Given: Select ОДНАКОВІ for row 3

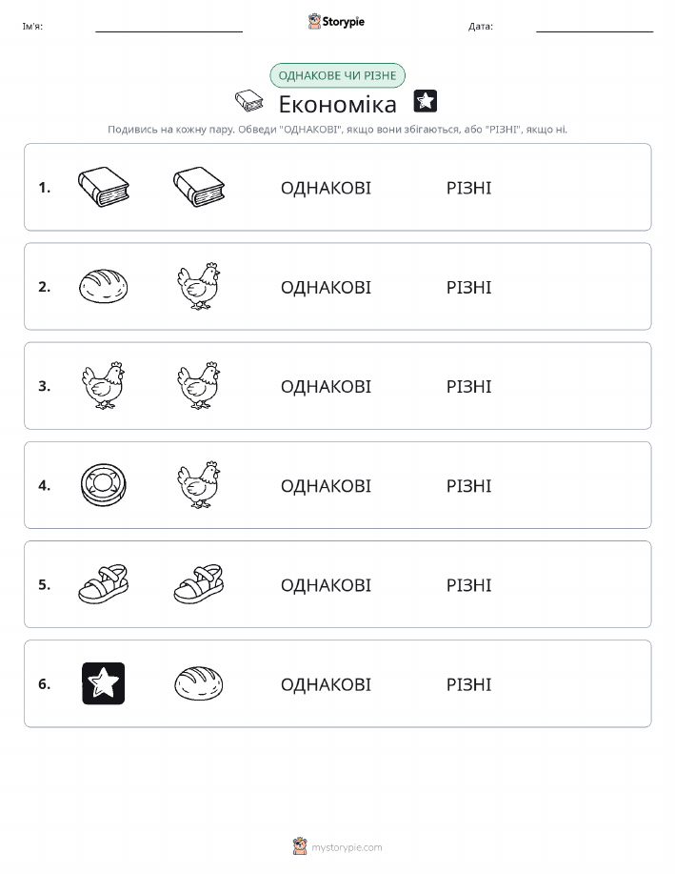Looking at the screenshot, I should coord(326,386).
